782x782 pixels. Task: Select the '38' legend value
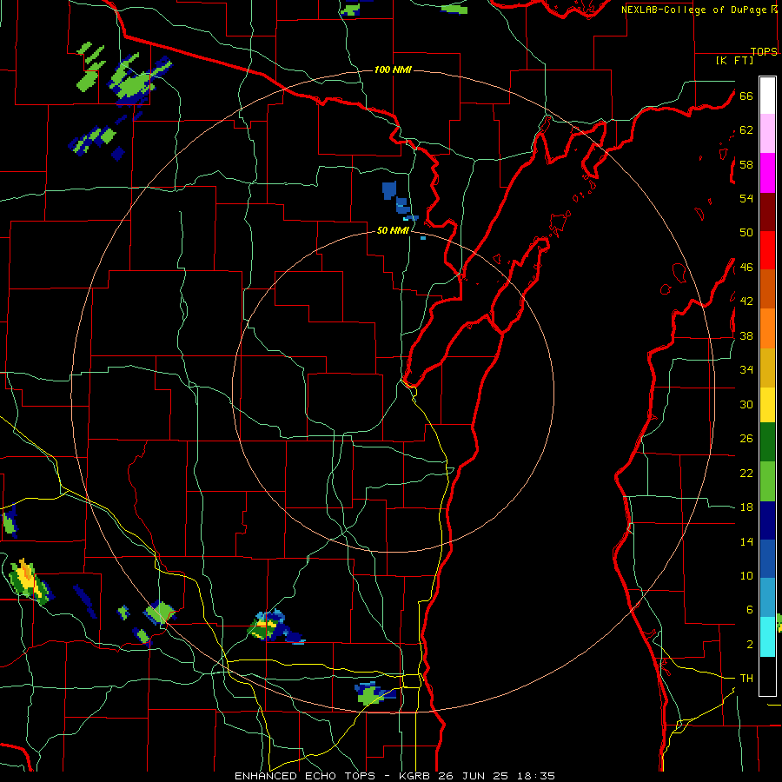[746, 335]
